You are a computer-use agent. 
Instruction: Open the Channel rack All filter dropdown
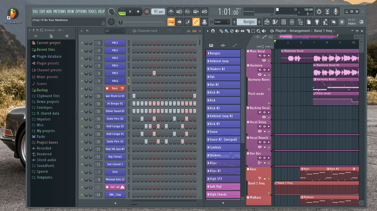pos(115,31)
